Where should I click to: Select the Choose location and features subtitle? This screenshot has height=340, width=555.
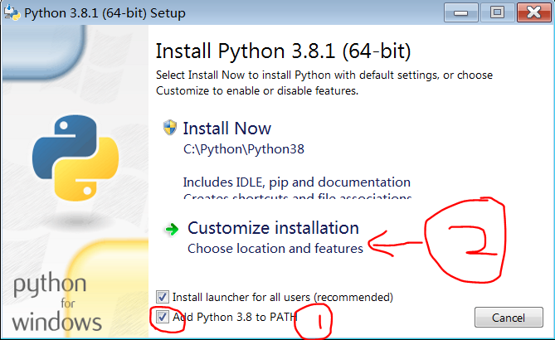275,249
